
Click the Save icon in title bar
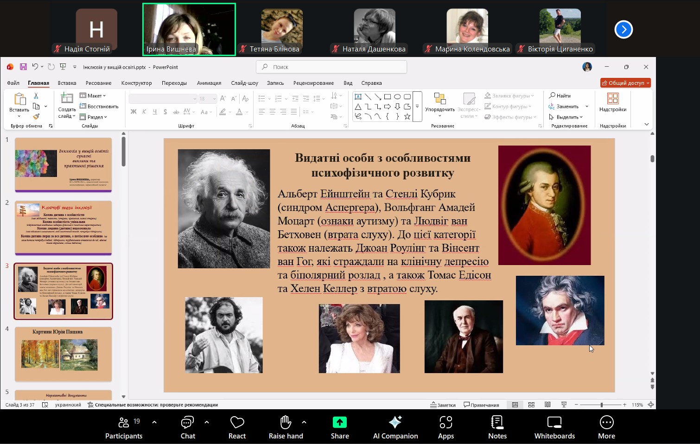pos(23,67)
